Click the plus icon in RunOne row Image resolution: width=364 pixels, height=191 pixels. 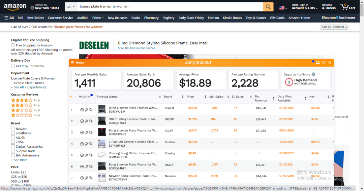(82, 144)
